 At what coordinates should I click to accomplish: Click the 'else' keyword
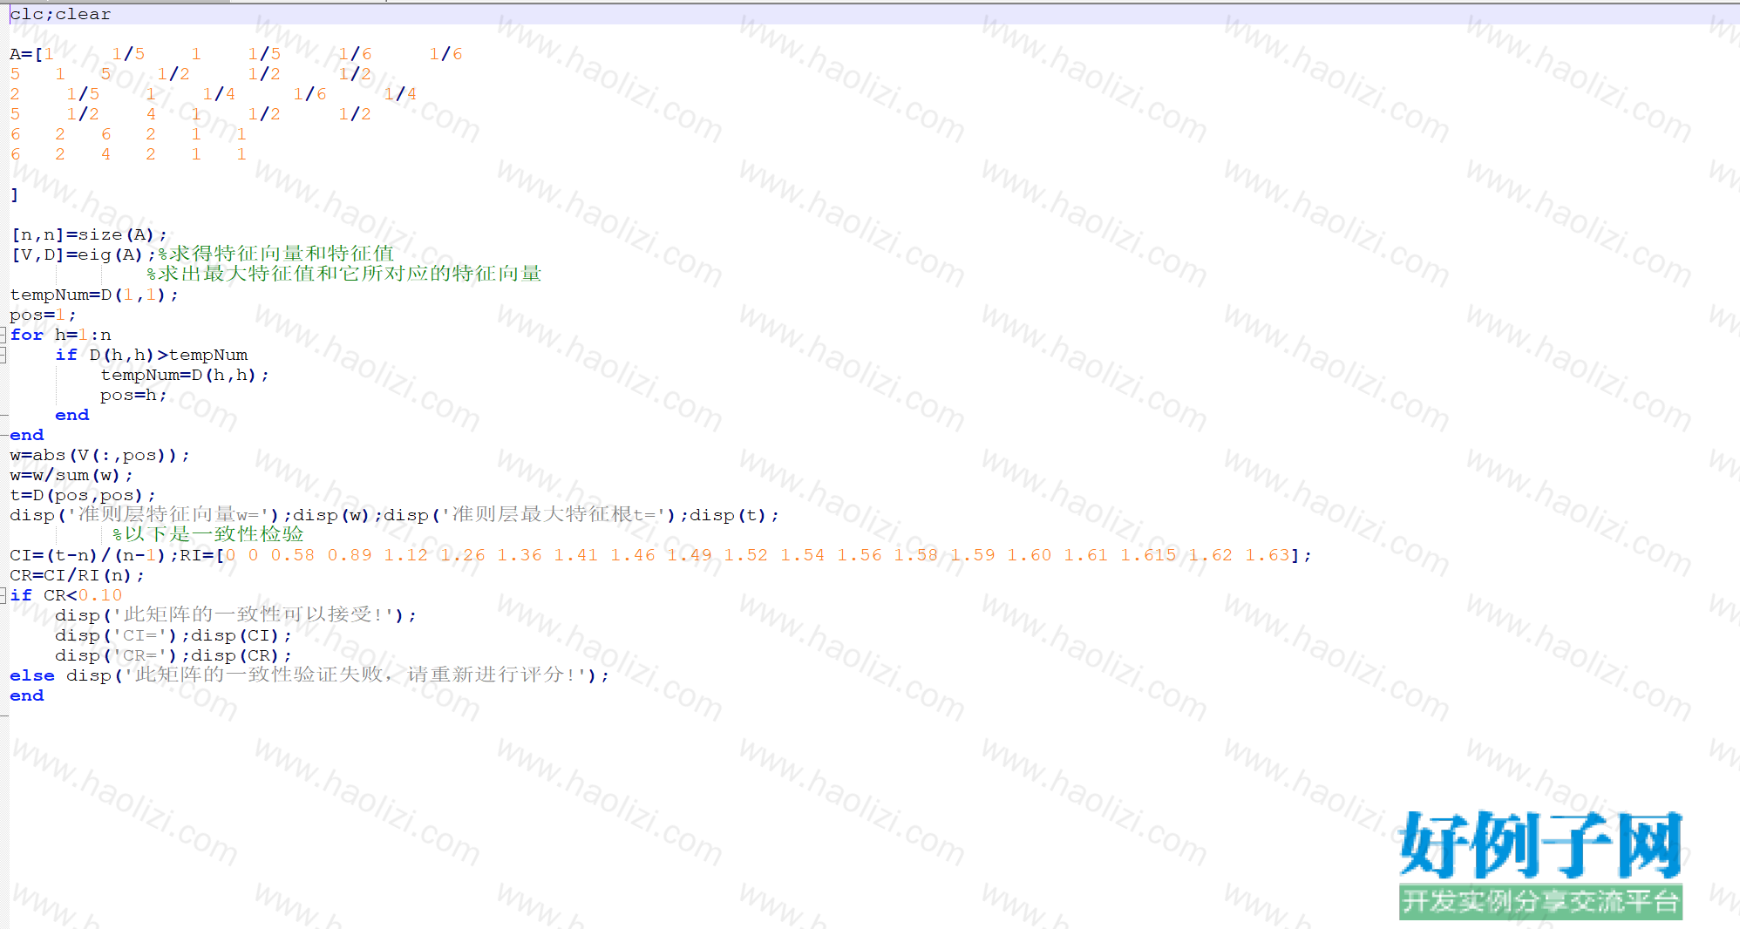point(32,675)
